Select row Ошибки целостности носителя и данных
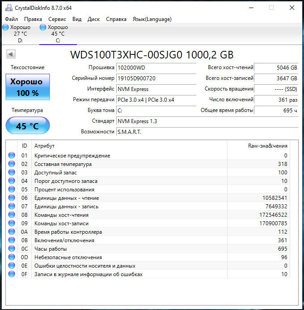The height and width of the screenshot is (310, 304). click(148, 265)
